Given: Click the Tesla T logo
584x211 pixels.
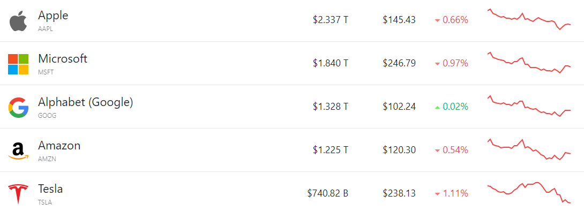Looking at the screenshot, I should (18, 194).
